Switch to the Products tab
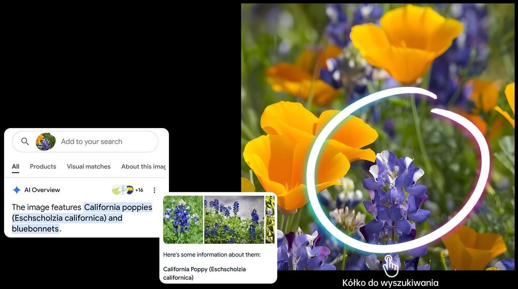This screenshot has height=289, width=518. 43,167
